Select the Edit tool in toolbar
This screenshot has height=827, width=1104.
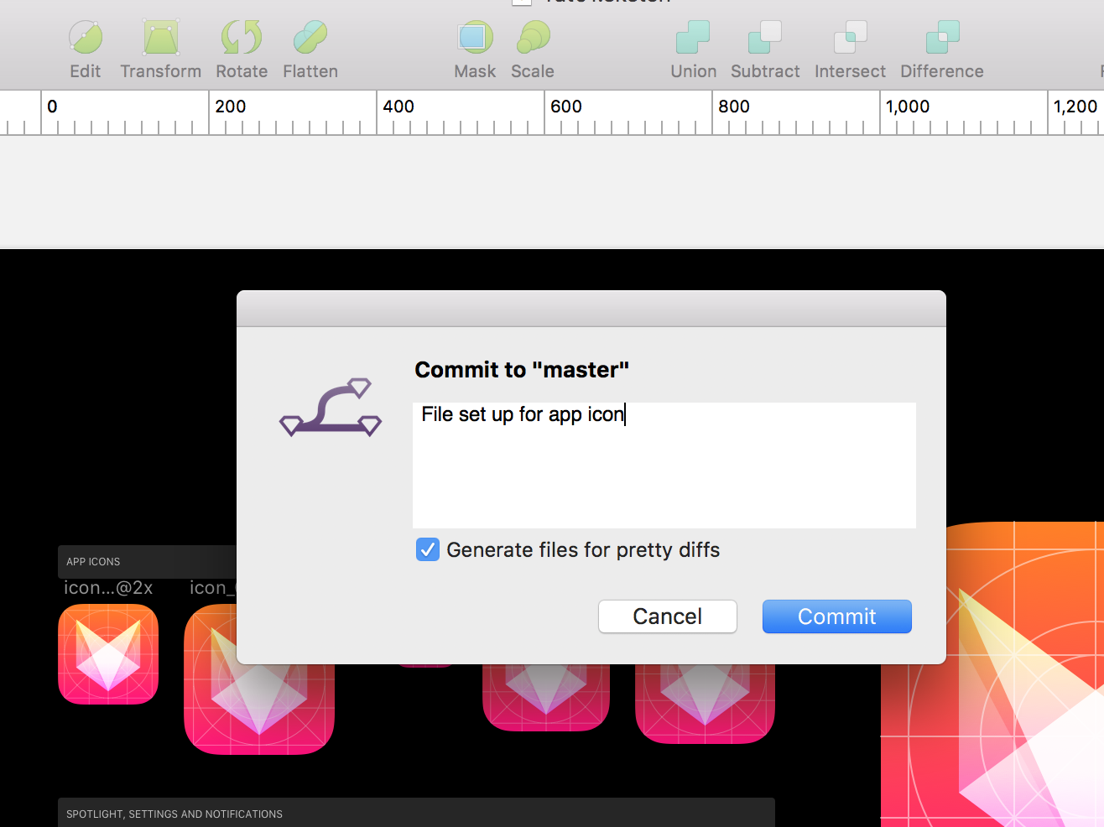pos(86,50)
